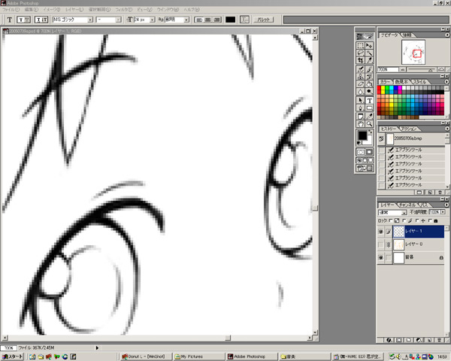451x361 pixels.
Task: Click the スタート button on taskbar
Action: click(x=13, y=356)
